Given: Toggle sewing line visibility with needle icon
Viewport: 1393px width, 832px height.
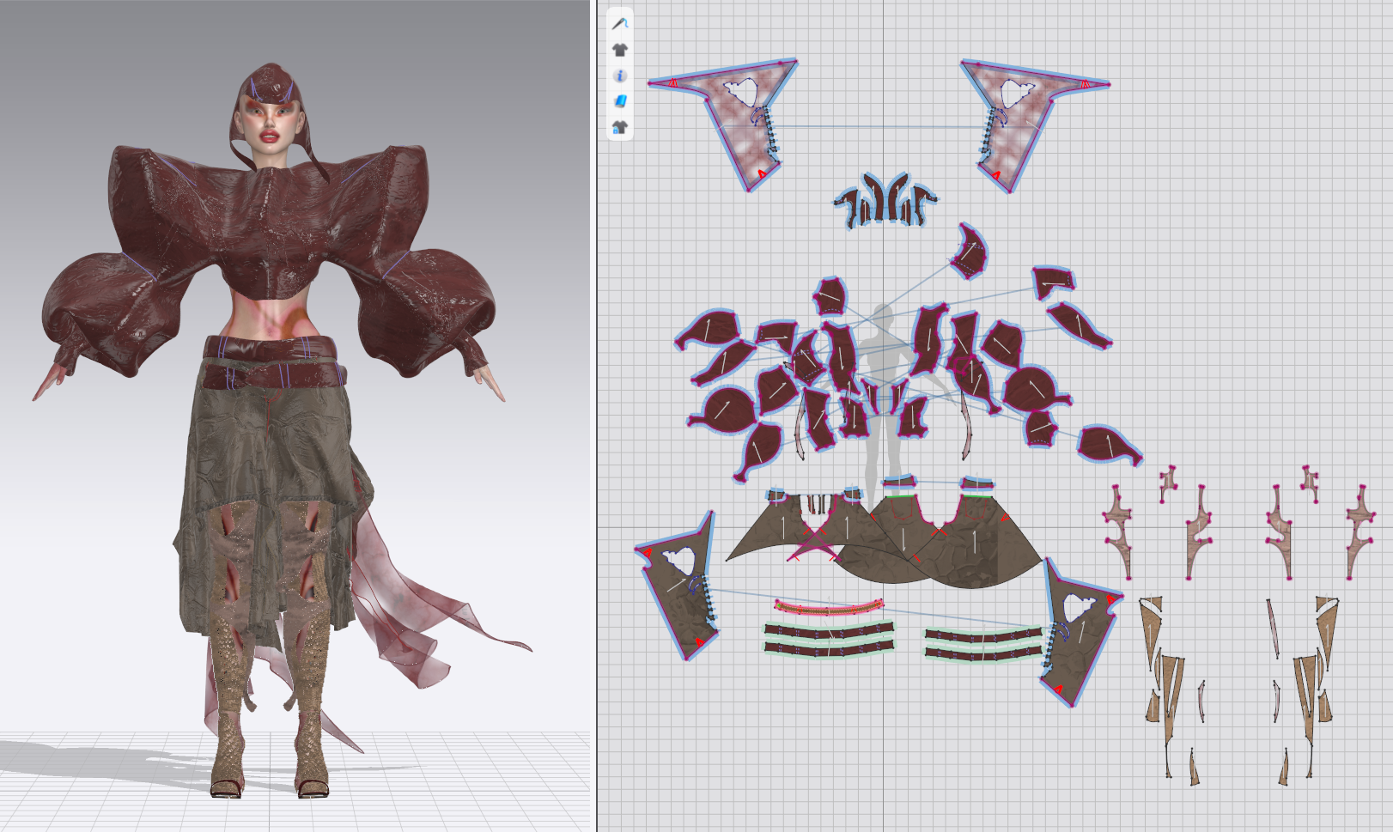Looking at the screenshot, I should point(620,22).
